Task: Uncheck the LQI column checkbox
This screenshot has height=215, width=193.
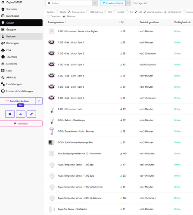Action: [136, 12]
